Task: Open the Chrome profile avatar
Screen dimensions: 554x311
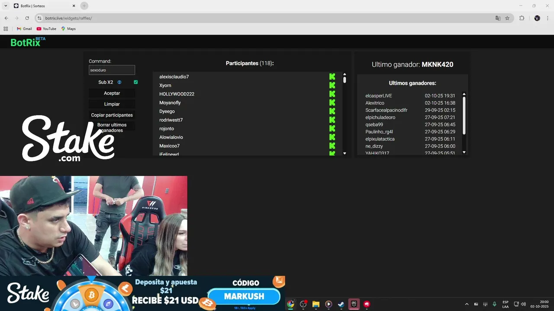Action: [x=537, y=18]
